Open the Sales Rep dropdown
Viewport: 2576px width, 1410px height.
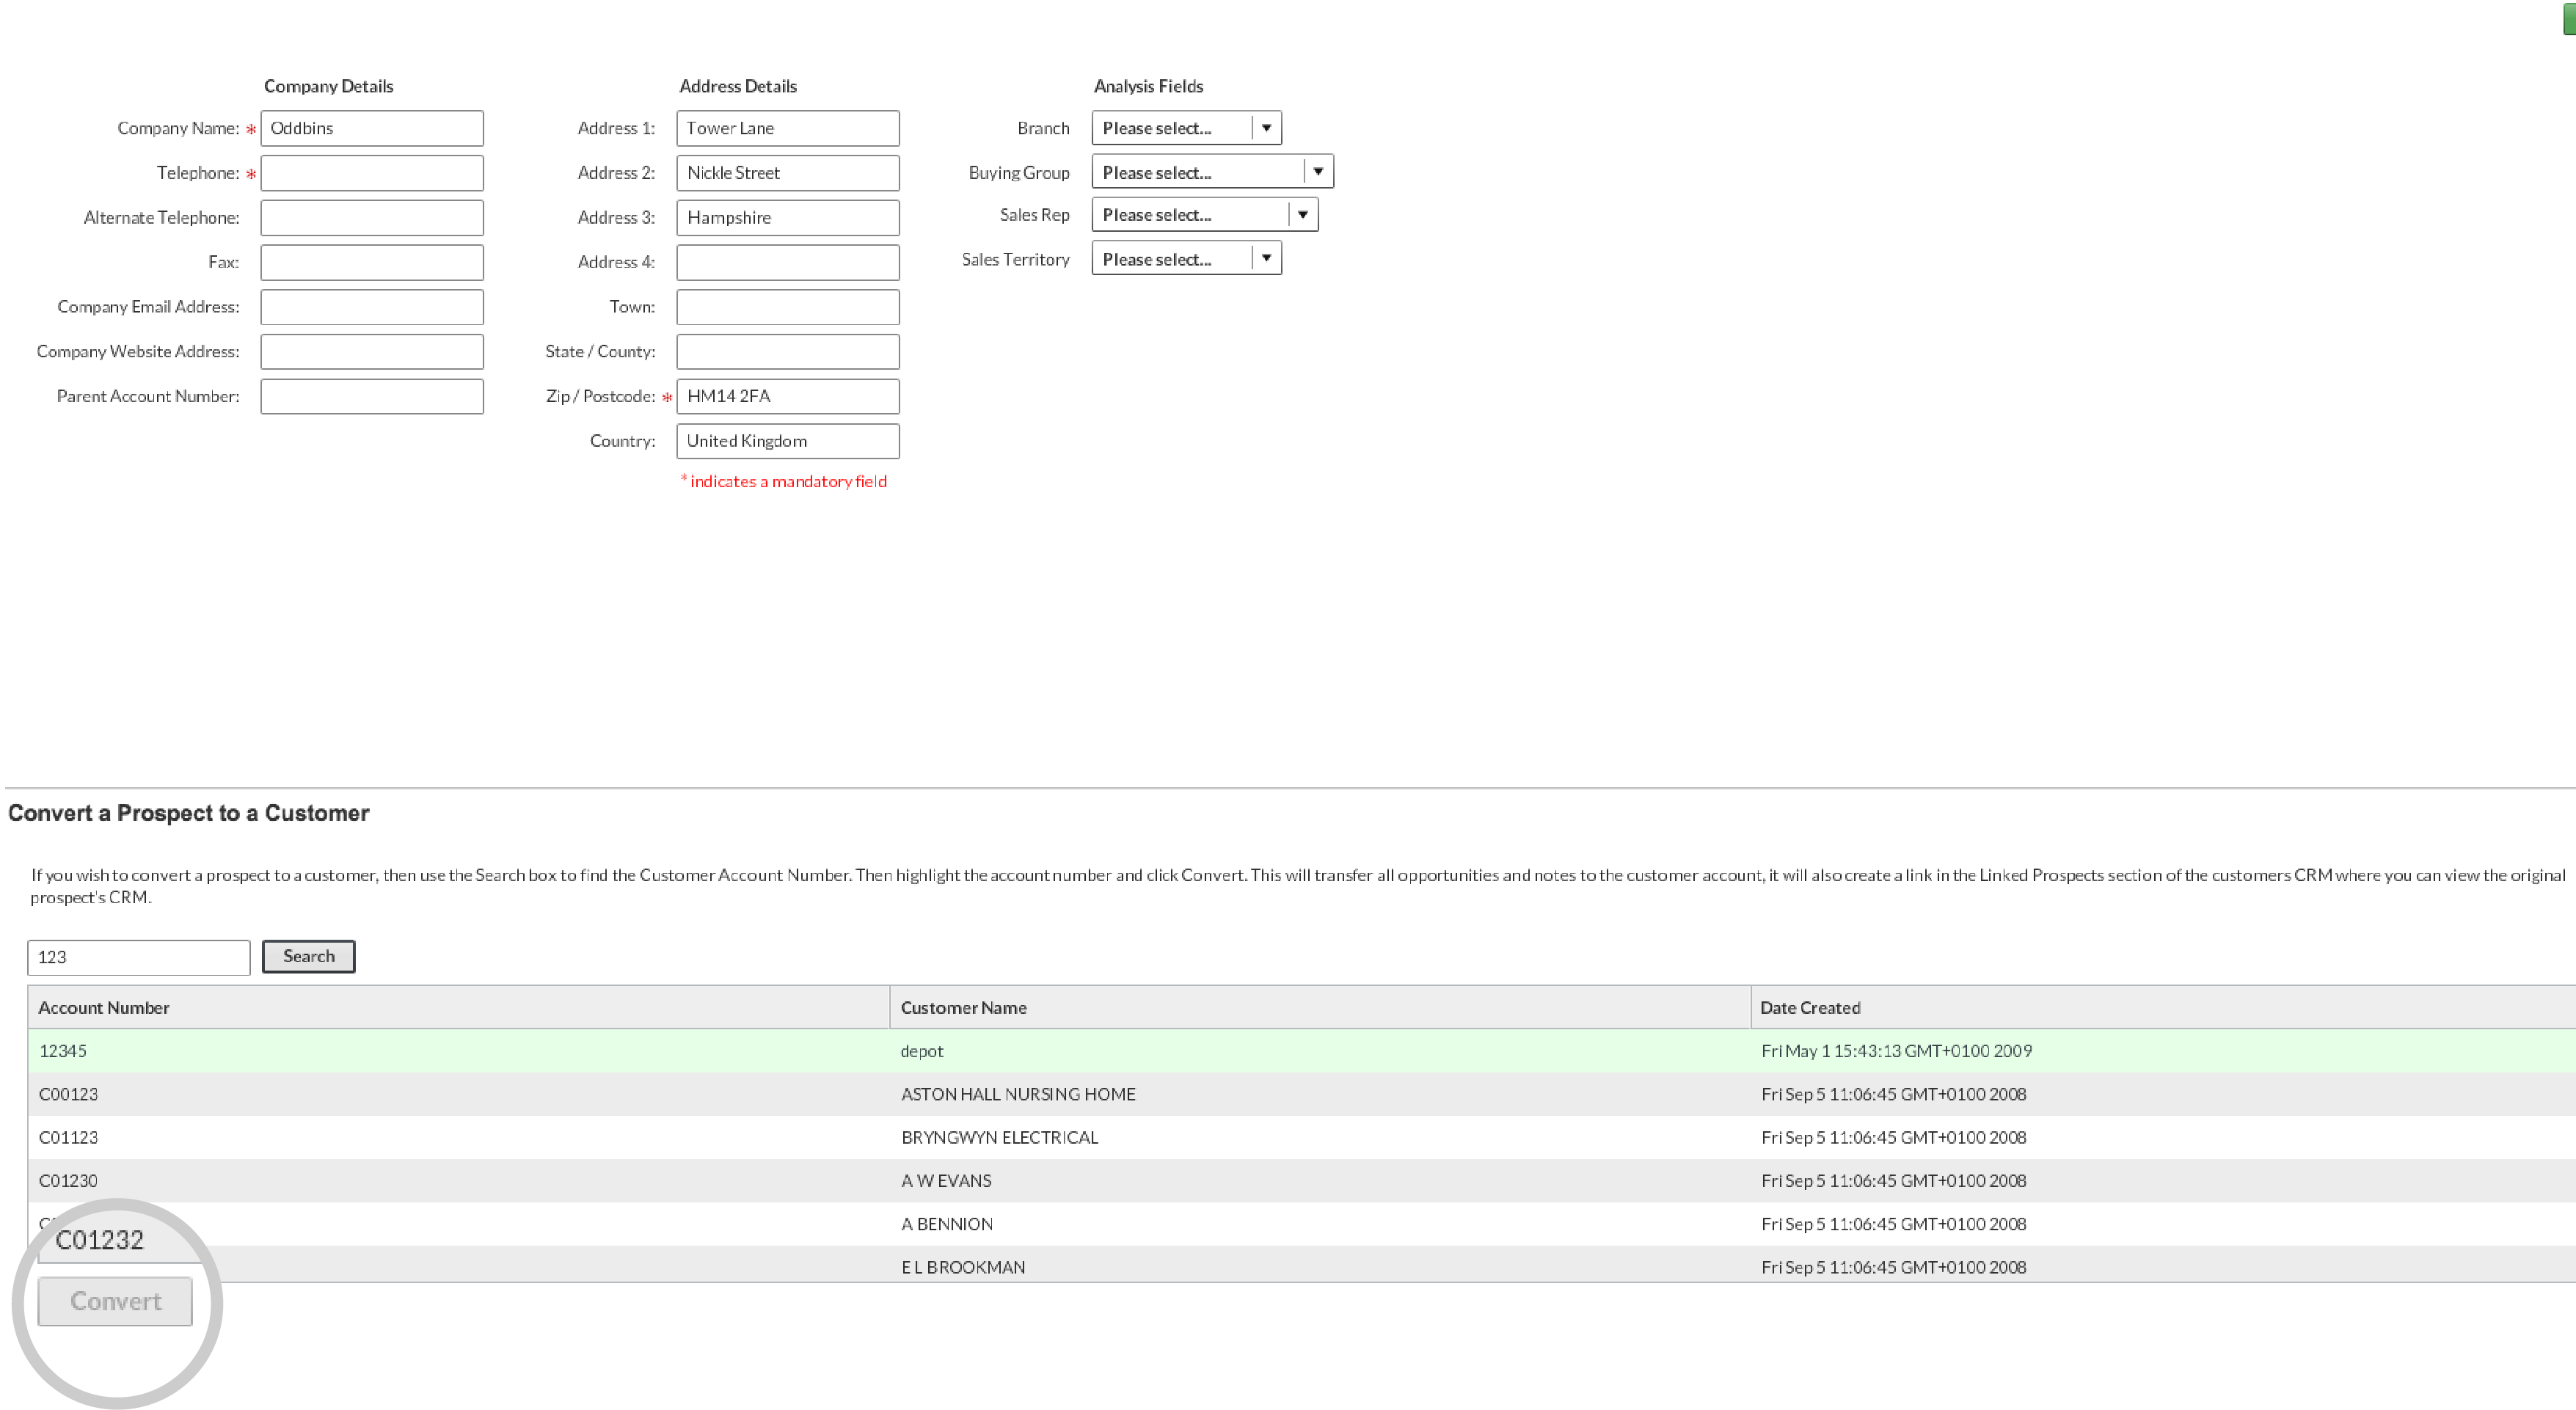coord(1205,215)
